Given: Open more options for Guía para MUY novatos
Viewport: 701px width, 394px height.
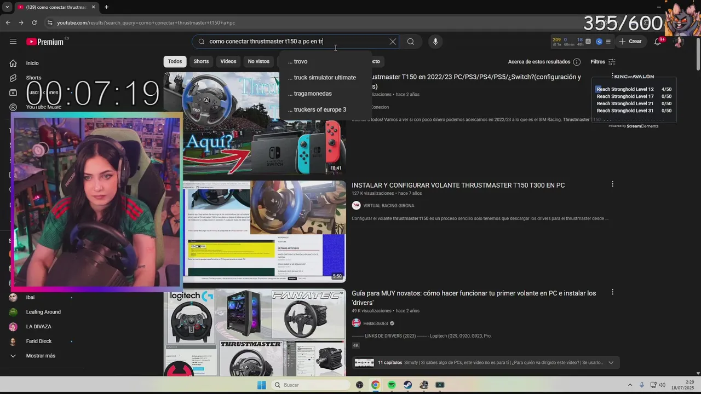Looking at the screenshot, I should point(612,293).
